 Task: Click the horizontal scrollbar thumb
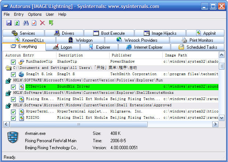78,124
